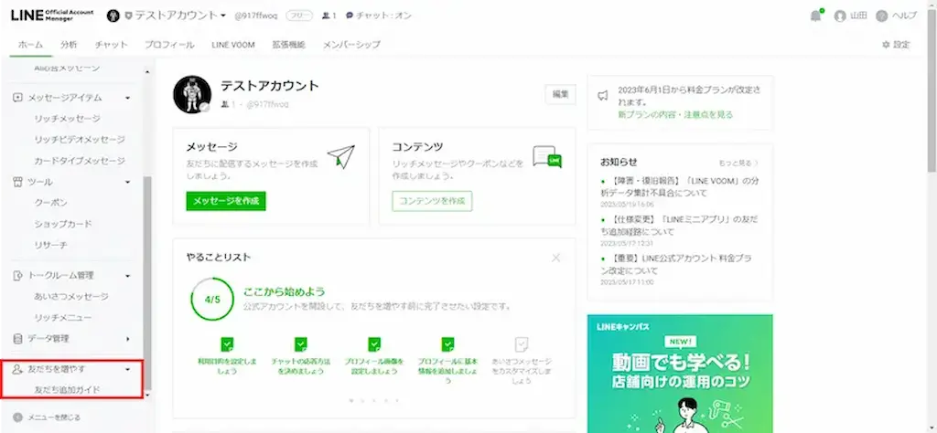
Task: Click the プロフィール画像を設定しましょう check icon
Action: tap(374, 344)
